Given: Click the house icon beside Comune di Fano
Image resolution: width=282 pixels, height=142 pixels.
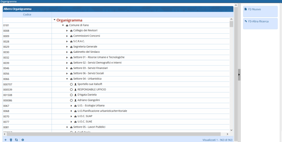Looking at the screenshot, I should coord(67,25).
